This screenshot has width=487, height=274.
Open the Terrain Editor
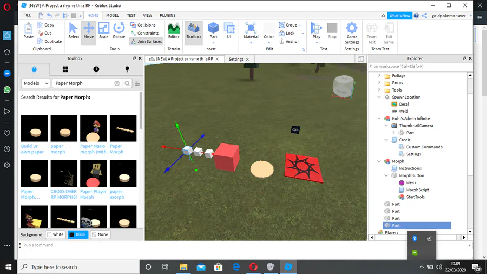(174, 31)
